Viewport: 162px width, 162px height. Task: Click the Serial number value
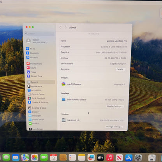point(118,64)
